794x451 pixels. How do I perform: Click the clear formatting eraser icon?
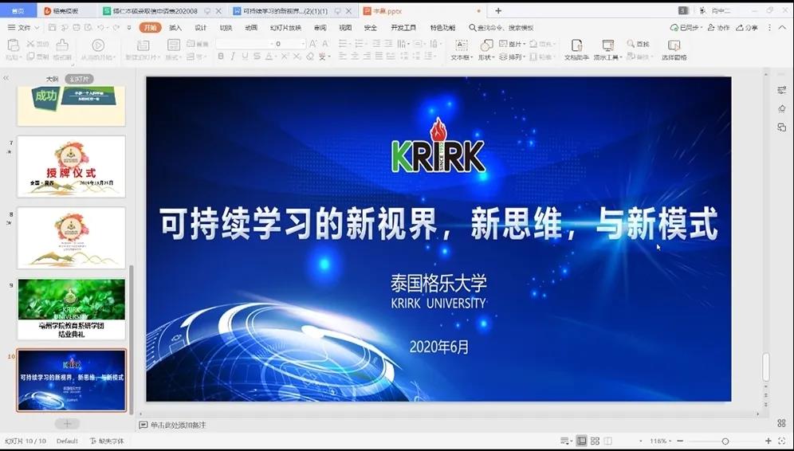(x=310, y=57)
